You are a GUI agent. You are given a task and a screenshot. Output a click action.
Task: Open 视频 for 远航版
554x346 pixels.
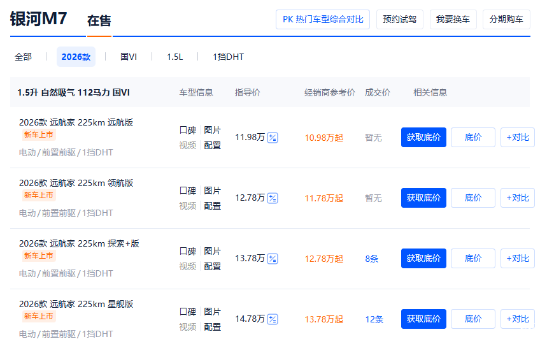point(188,145)
